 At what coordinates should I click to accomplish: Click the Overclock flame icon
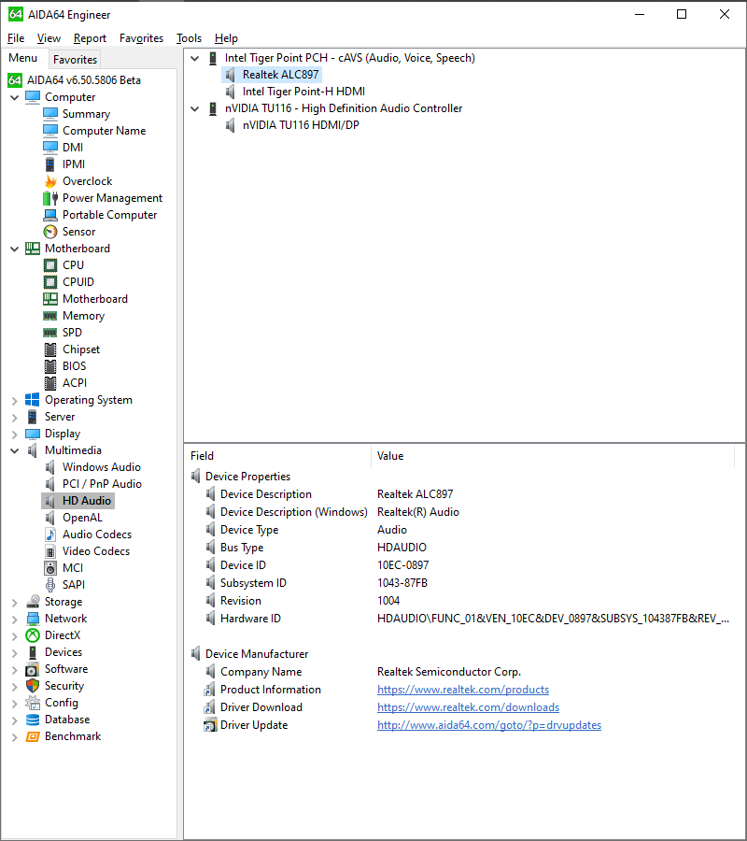50,181
